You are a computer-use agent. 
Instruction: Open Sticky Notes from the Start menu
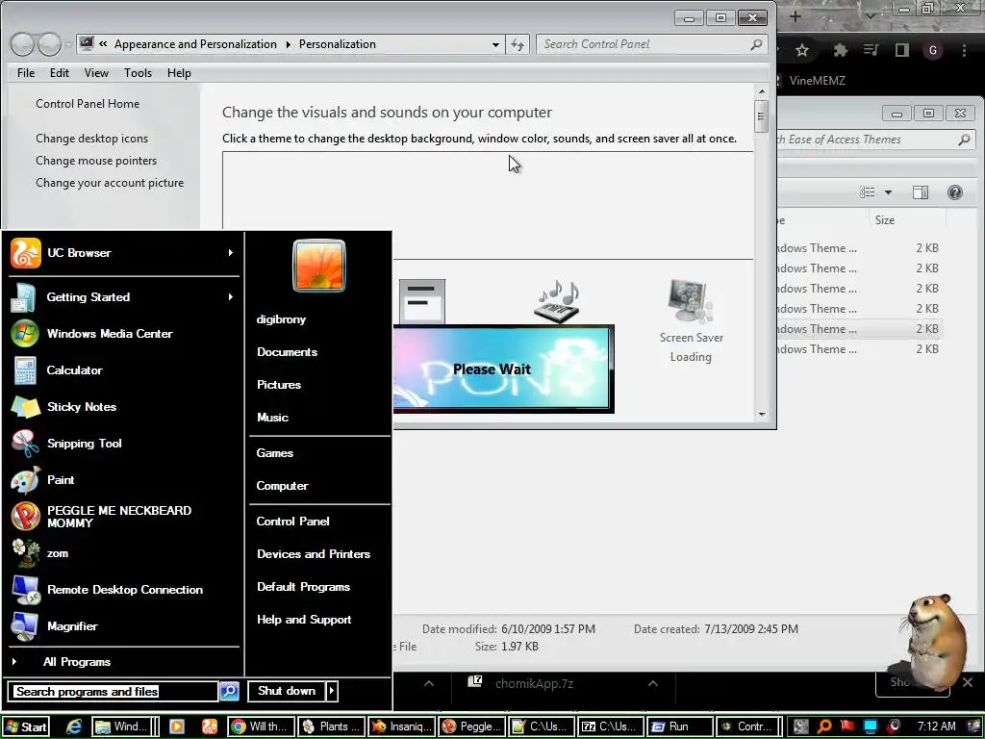(124, 407)
